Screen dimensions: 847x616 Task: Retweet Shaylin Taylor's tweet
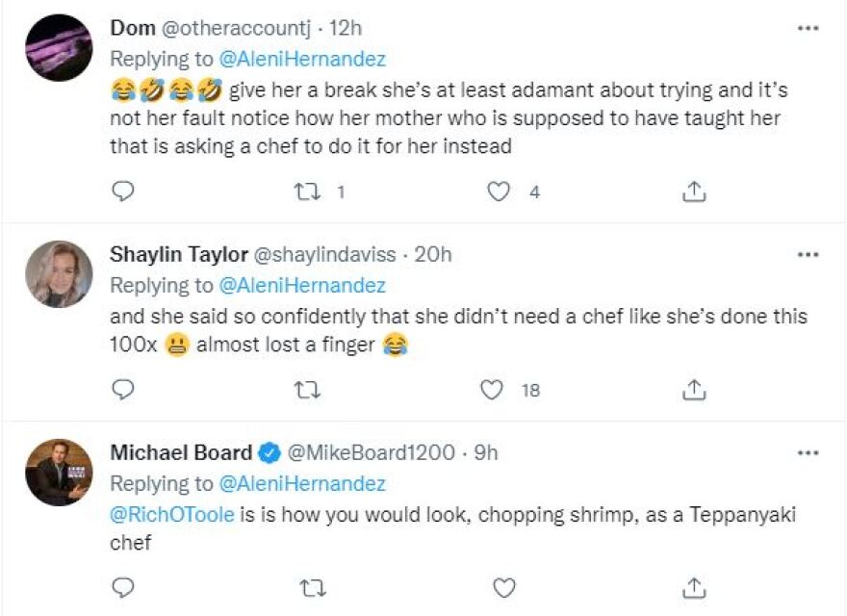[x=310, y=390]
